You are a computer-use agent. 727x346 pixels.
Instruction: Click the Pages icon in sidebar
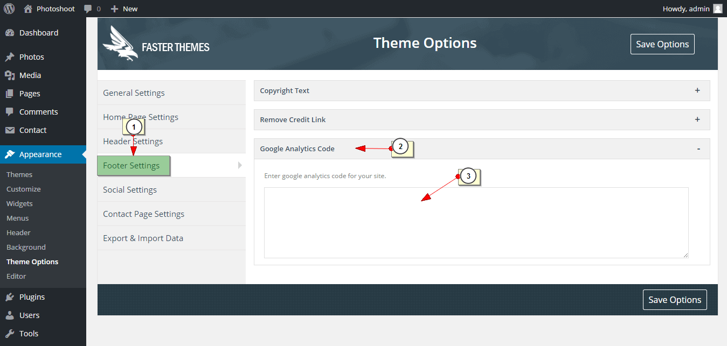(10, 94)
